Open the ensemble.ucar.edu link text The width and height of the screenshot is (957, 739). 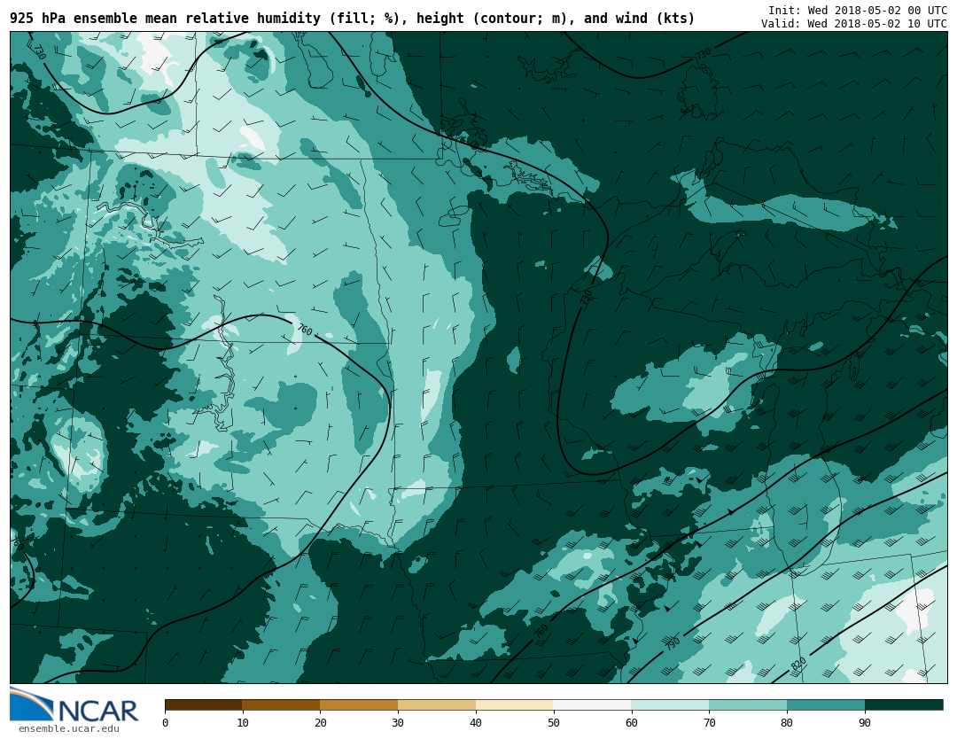coord(69,728)
